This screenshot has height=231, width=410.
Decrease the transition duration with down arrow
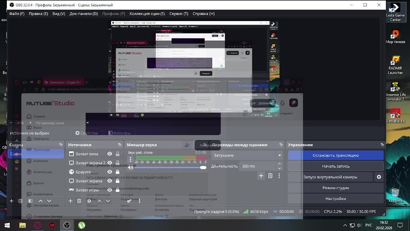click(x=279, y=168)
